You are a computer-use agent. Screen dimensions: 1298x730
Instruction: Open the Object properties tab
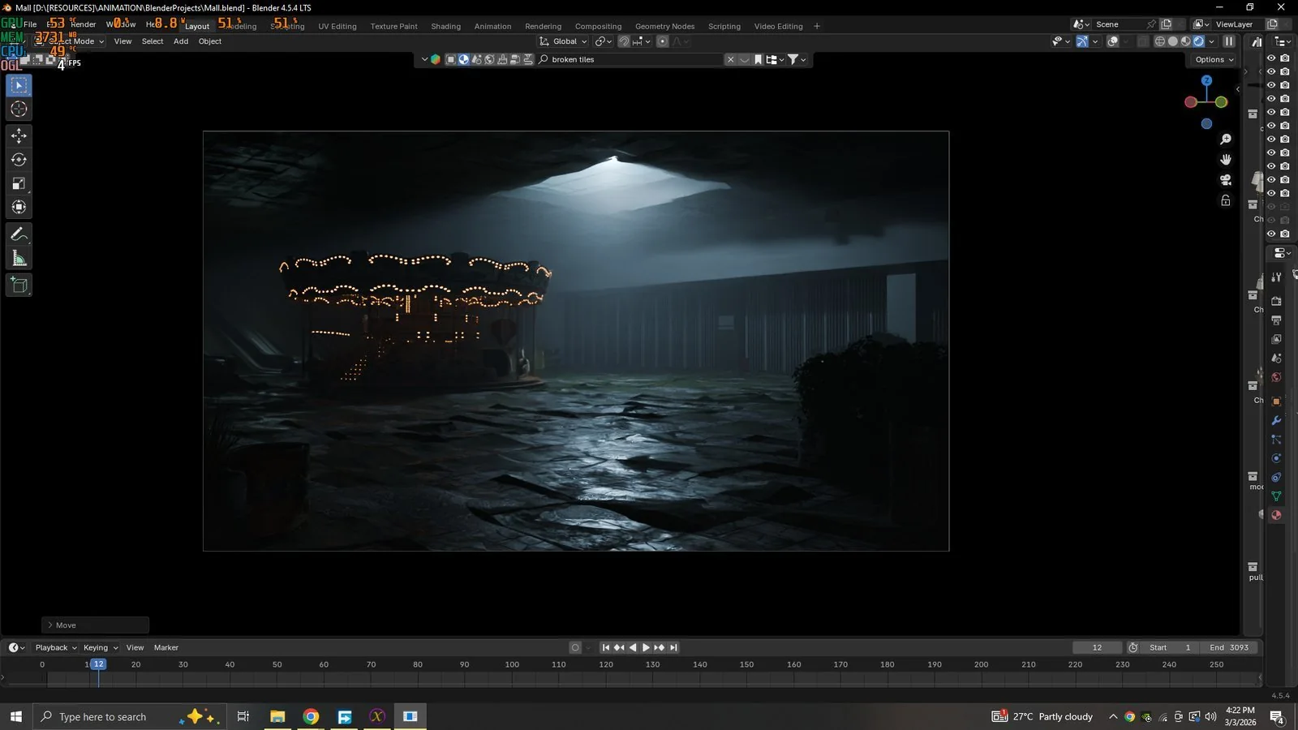pyautogui.click(x=1276, y=401)
